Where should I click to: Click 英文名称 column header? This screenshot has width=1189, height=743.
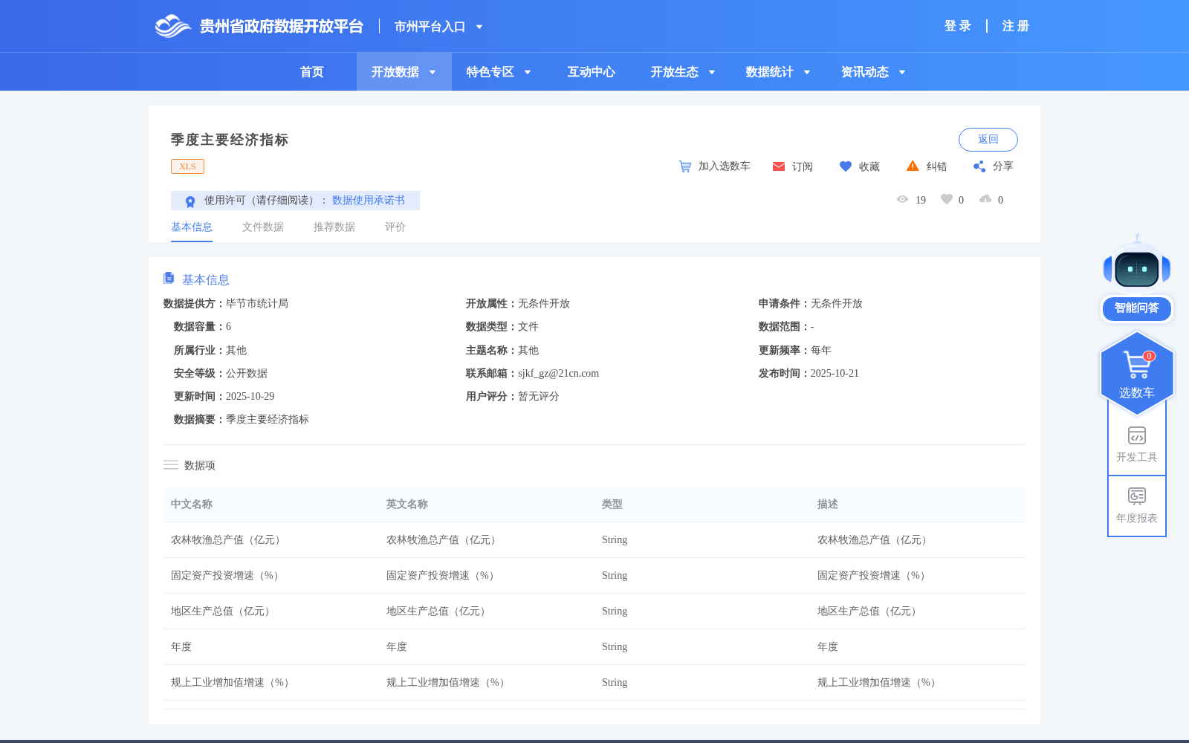(x=407, y=504)
